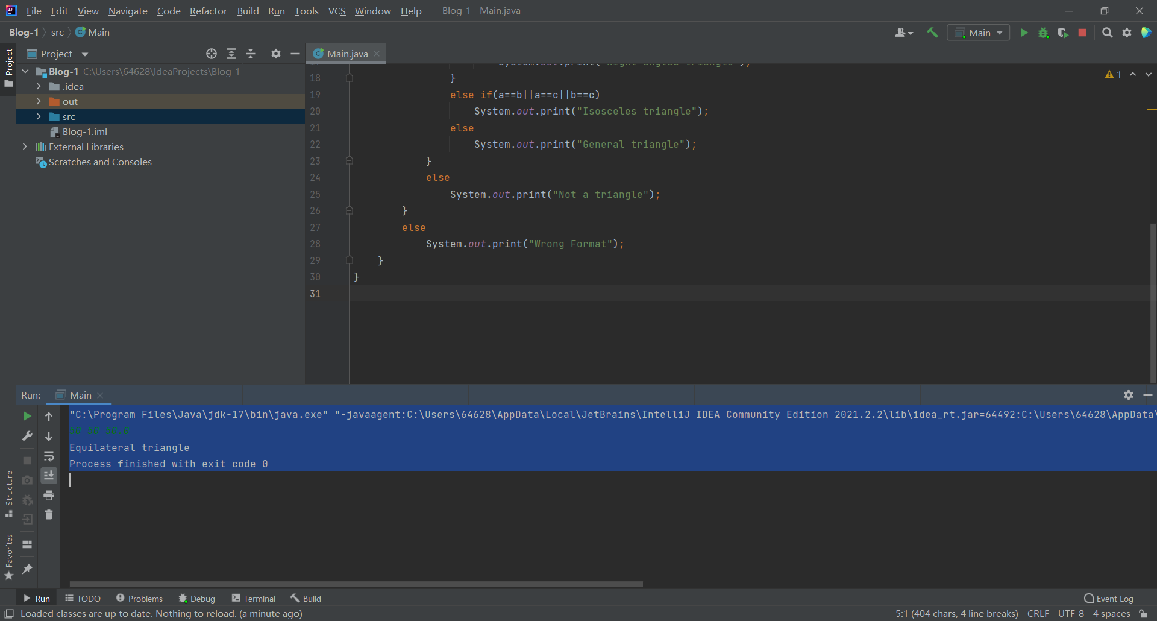Collapse the Blog-1 project root node
The width and height of the screenshot is (1157, 621).
pyautogui.click(x=25, y=71)
